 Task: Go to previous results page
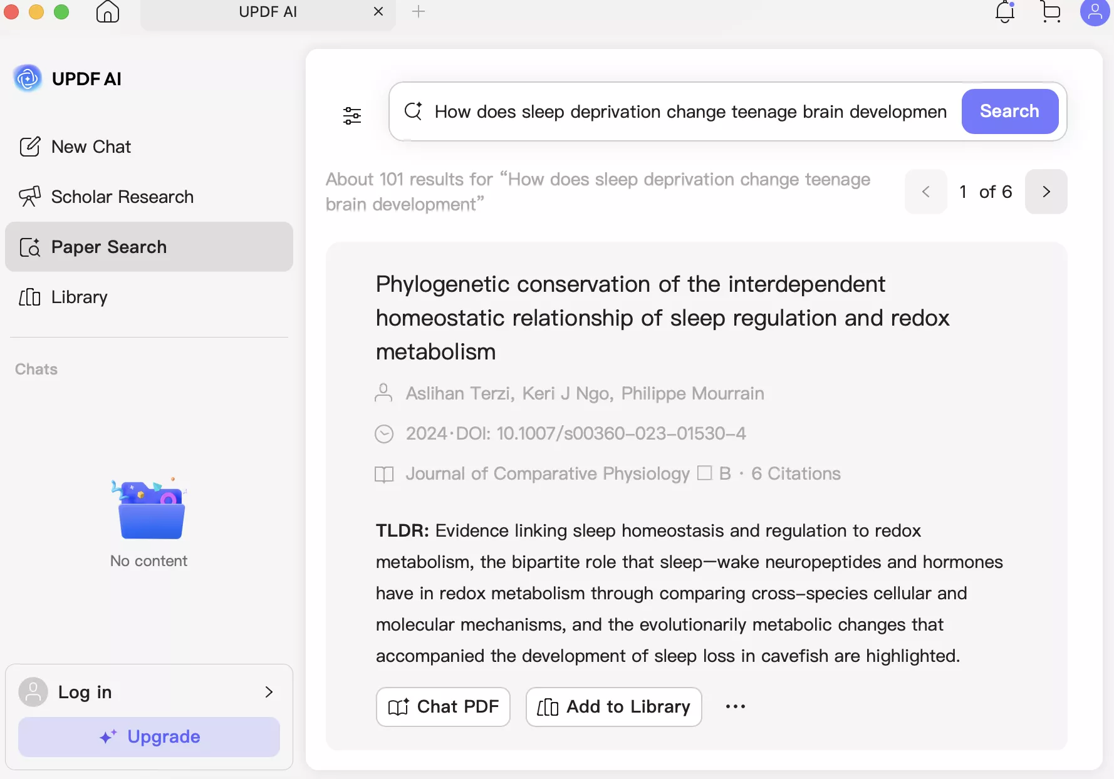click(926, 192)
